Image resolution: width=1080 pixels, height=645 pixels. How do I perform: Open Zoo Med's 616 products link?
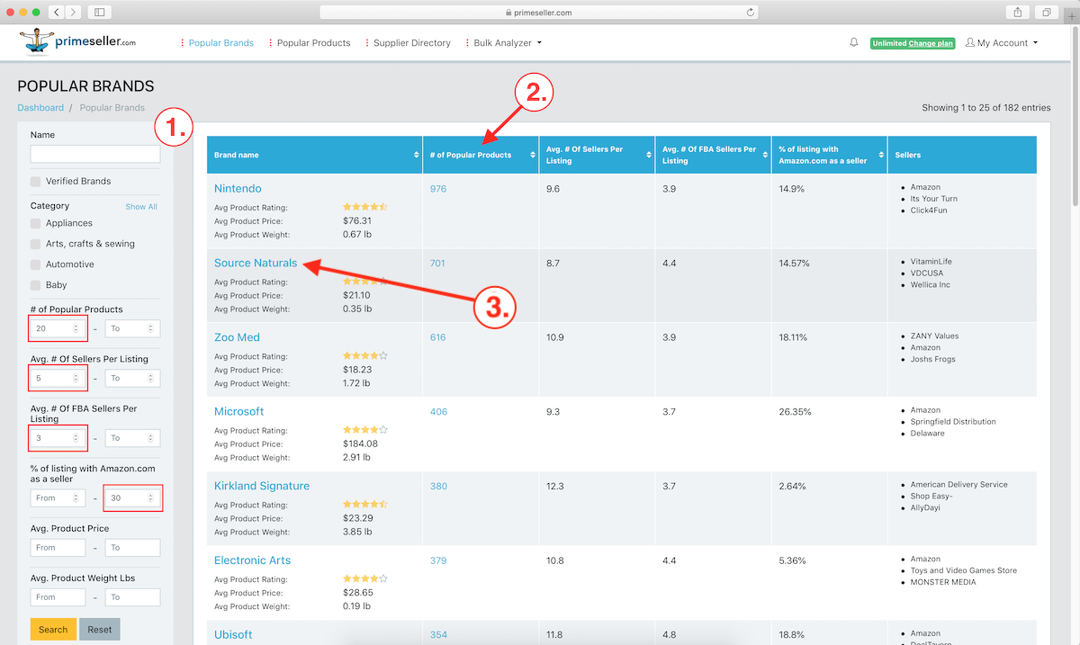tap(437, 337)
